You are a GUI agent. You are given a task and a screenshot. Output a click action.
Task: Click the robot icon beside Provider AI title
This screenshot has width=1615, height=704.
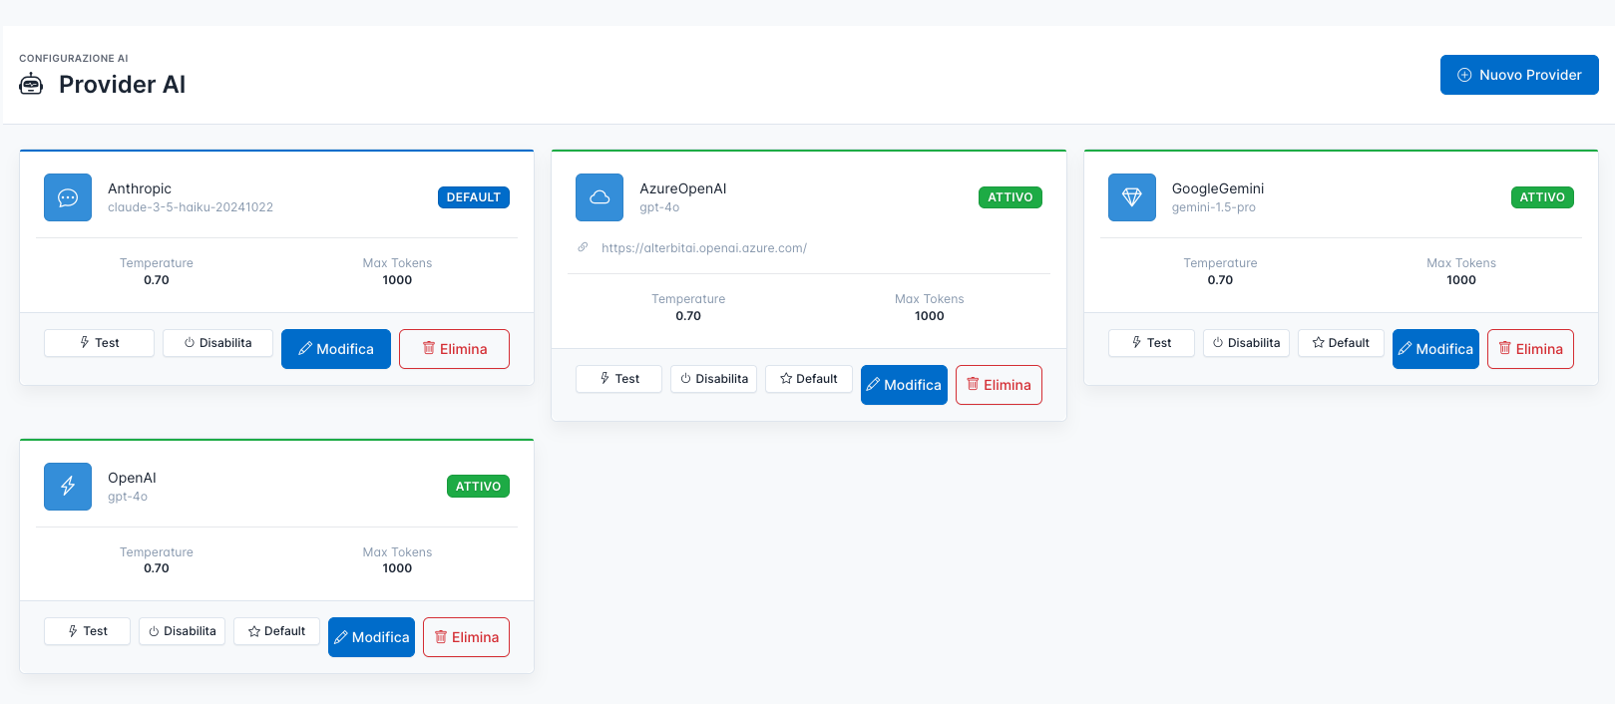pyautogui.click(x=31, y=85)
